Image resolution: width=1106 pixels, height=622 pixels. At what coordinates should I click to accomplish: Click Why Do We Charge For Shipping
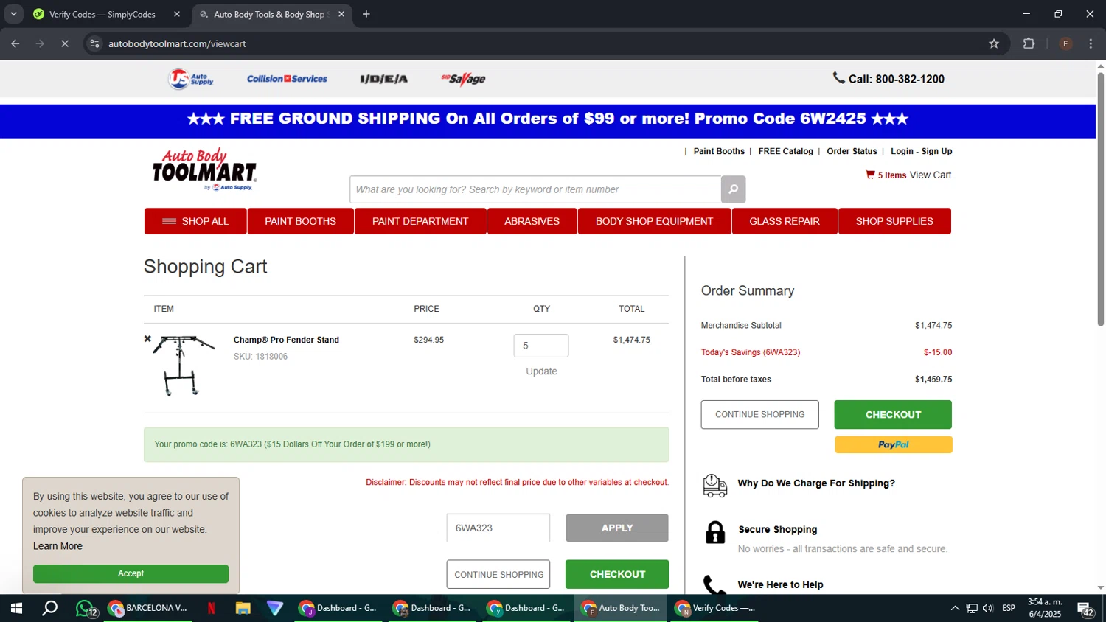pos(816,483)
